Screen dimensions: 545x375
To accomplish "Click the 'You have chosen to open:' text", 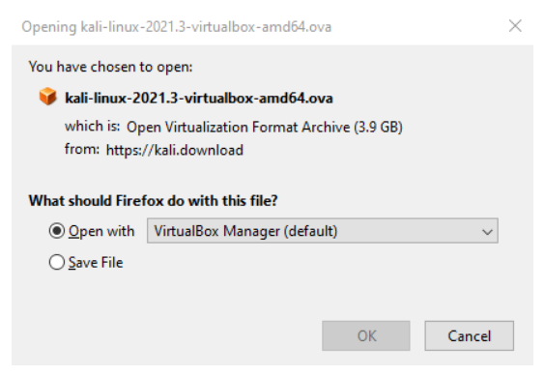I will pyautogui.click(x=110, y=67).
